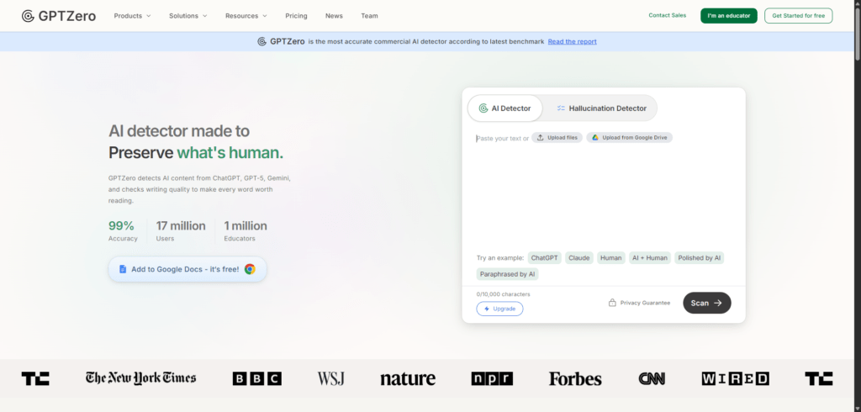
Task: Click the GPTZero logo in header
Action: pos(59,16)
